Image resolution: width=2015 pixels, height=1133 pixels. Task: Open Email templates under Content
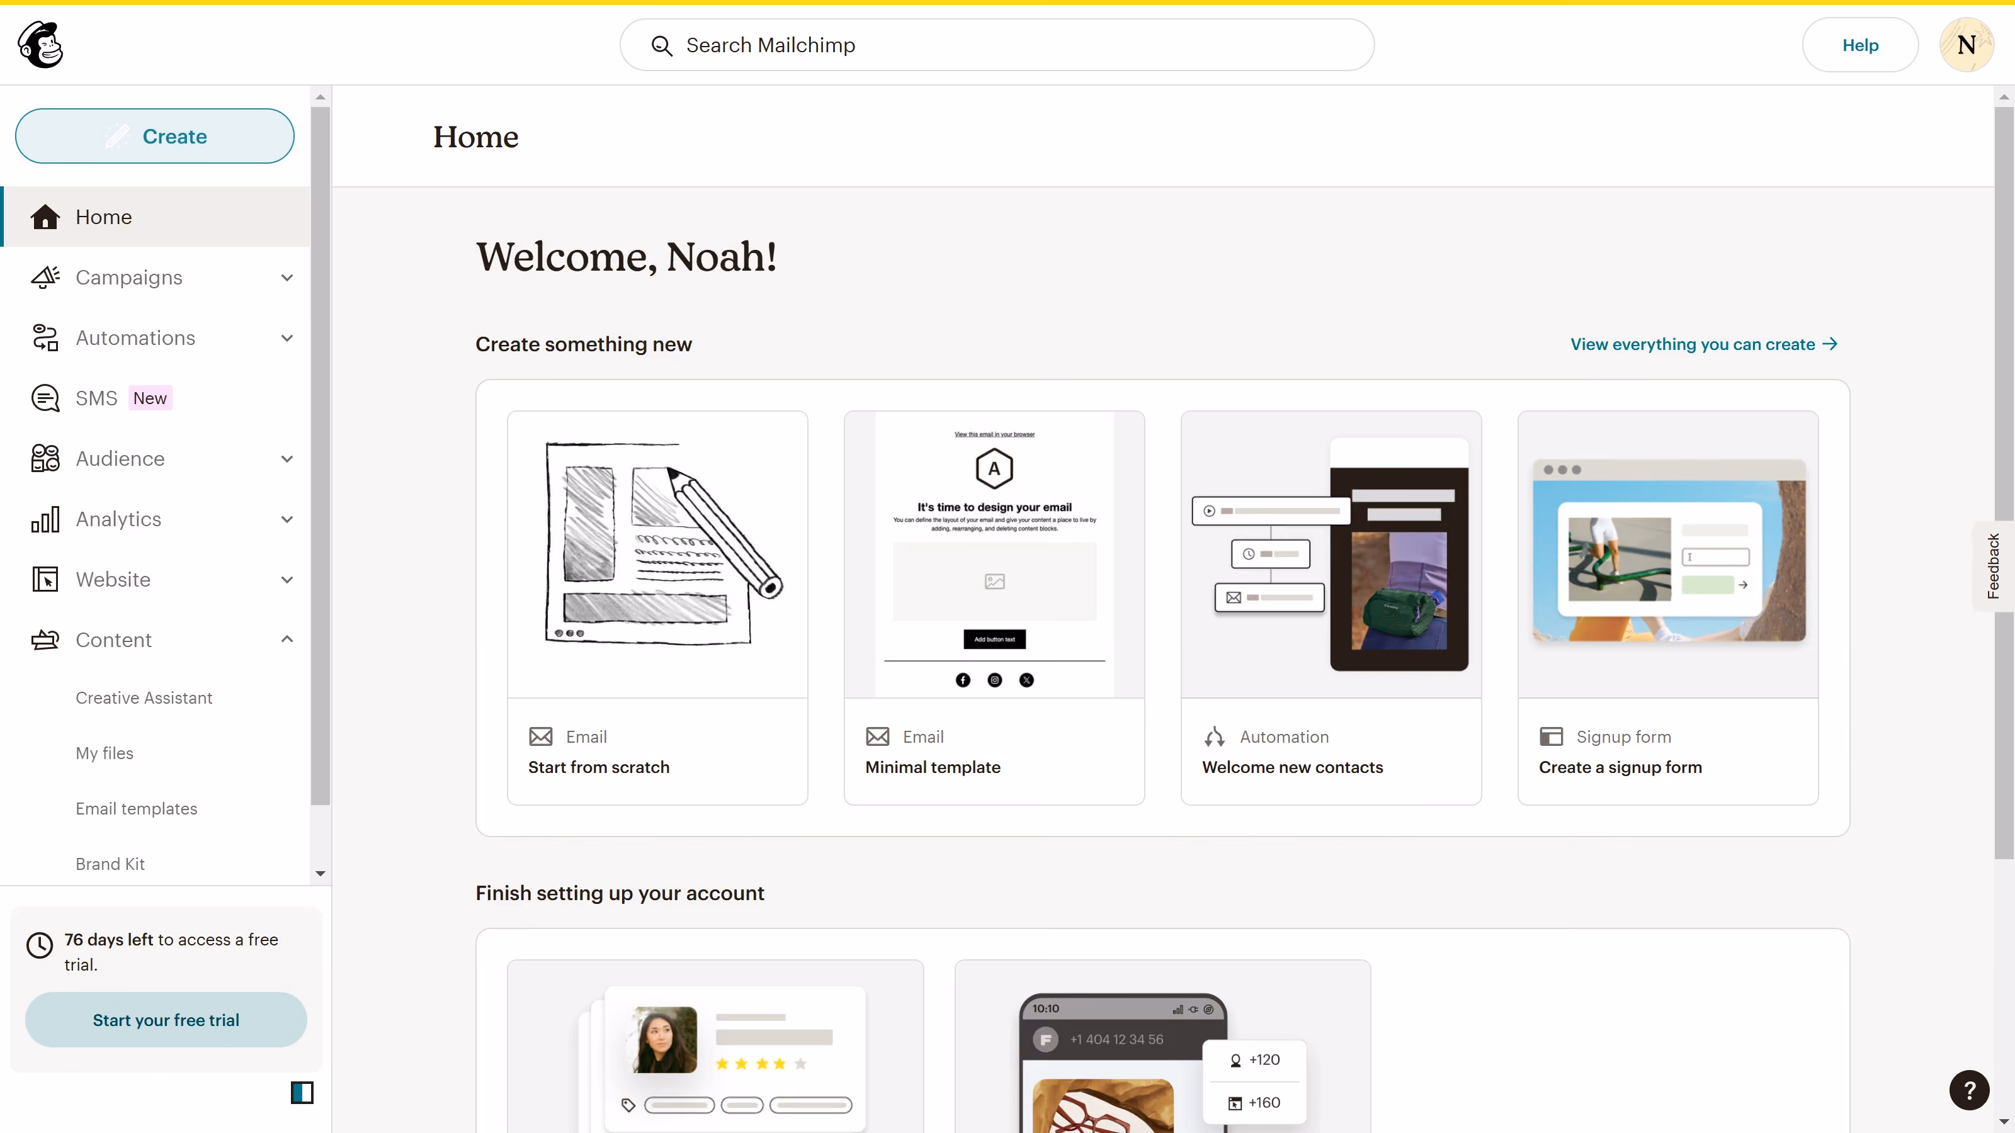(x=136, y=808)
